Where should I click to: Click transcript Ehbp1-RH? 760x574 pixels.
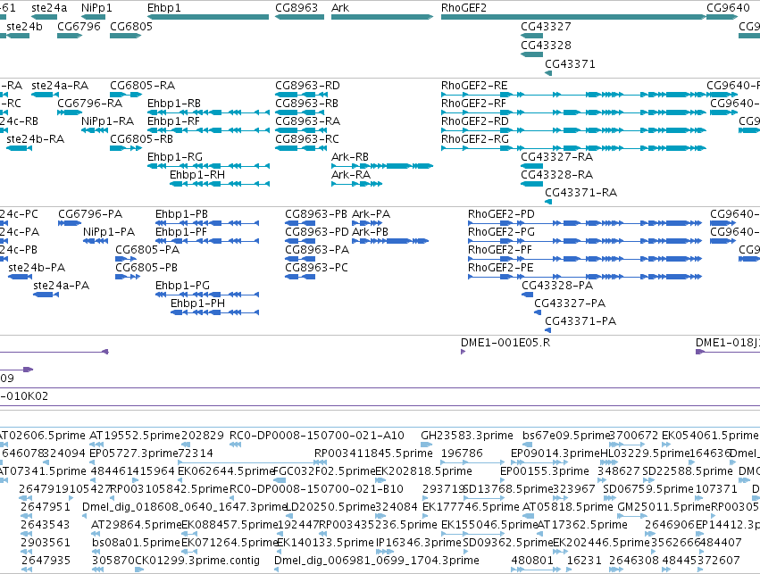pos(220,184)
